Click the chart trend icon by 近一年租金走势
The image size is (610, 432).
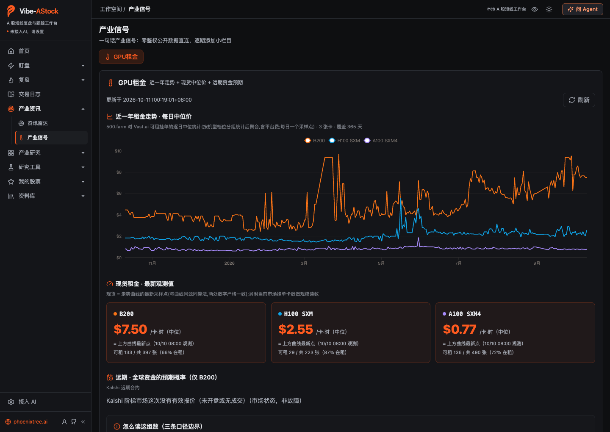coord(110,116)
